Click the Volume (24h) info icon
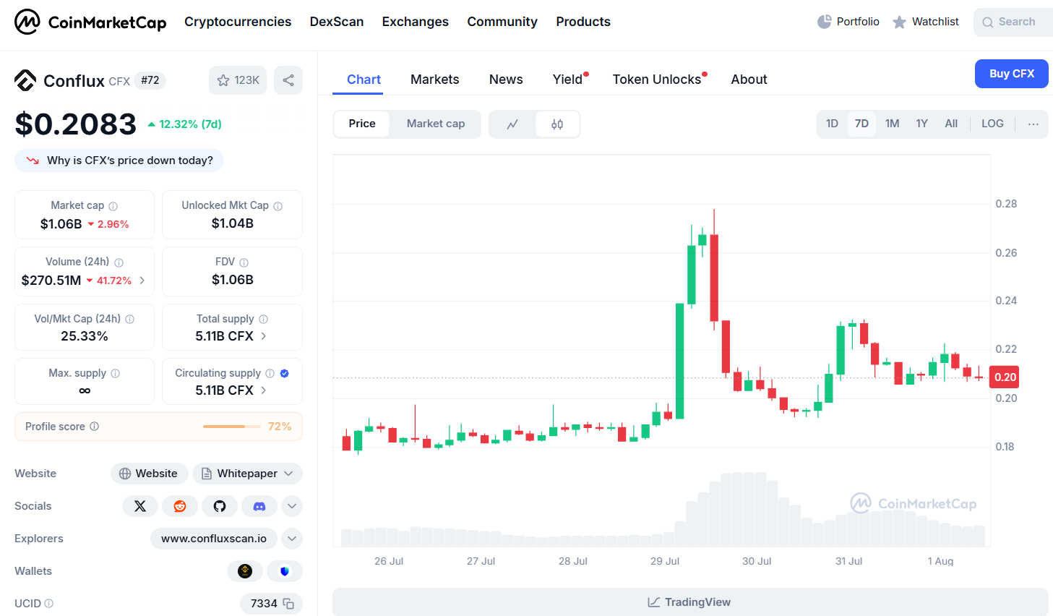Screen dimensions: 1053x616 [x=119, y=262]
